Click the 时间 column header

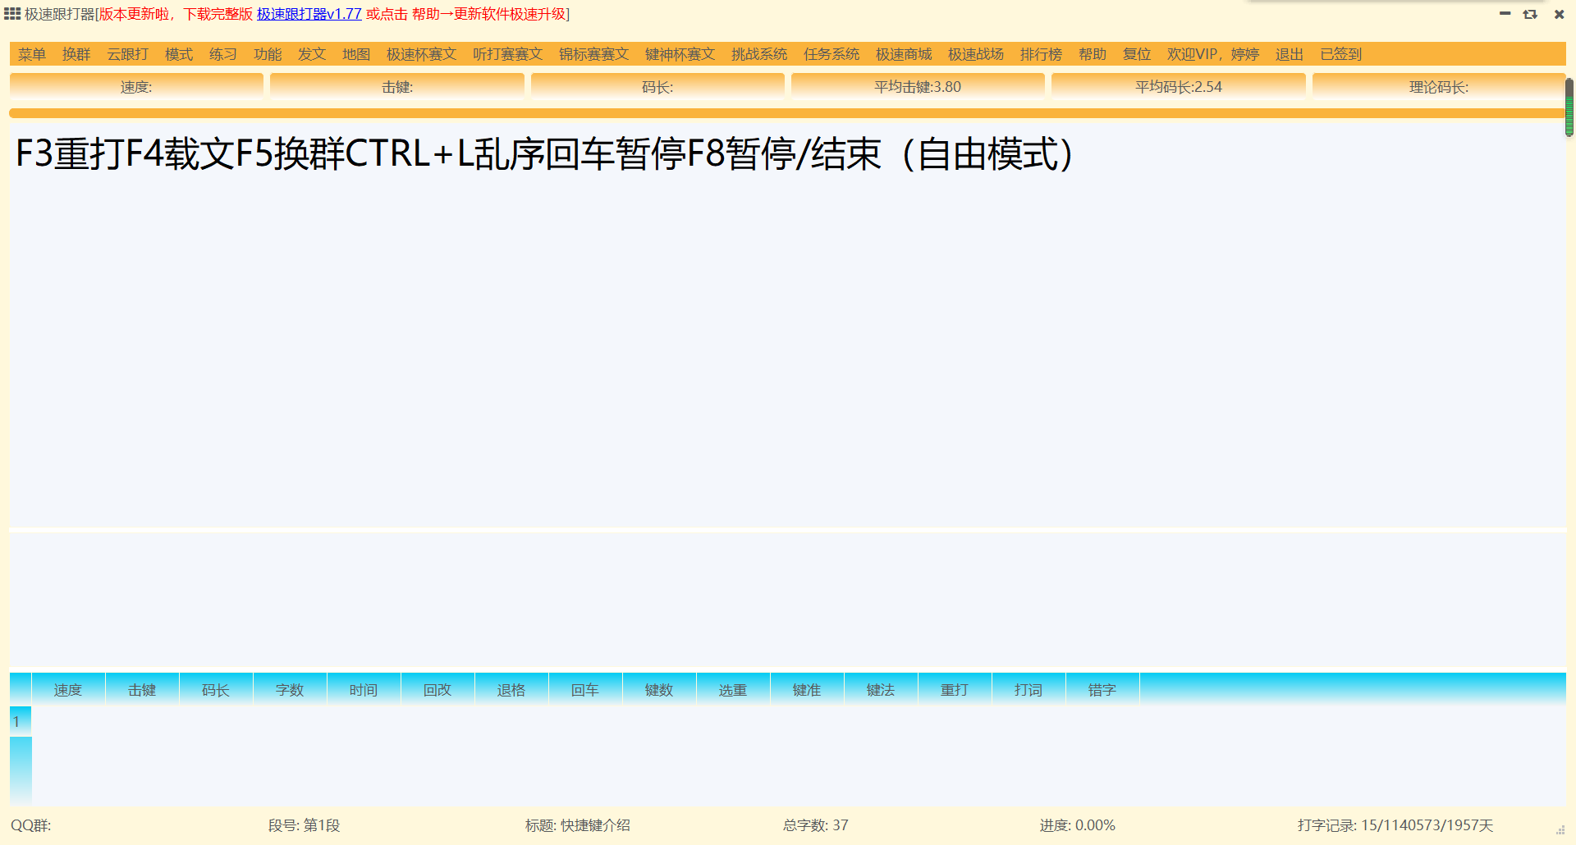click(x=364, y=690)
